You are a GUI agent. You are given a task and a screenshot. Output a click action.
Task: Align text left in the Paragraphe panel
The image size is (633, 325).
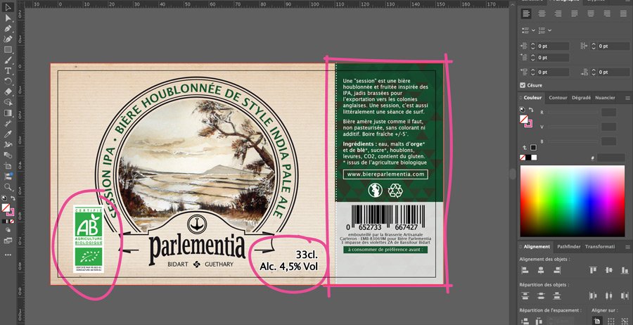(525, 13)
